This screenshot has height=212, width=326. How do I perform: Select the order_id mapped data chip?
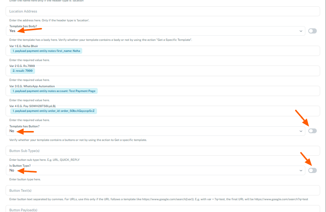53,110
